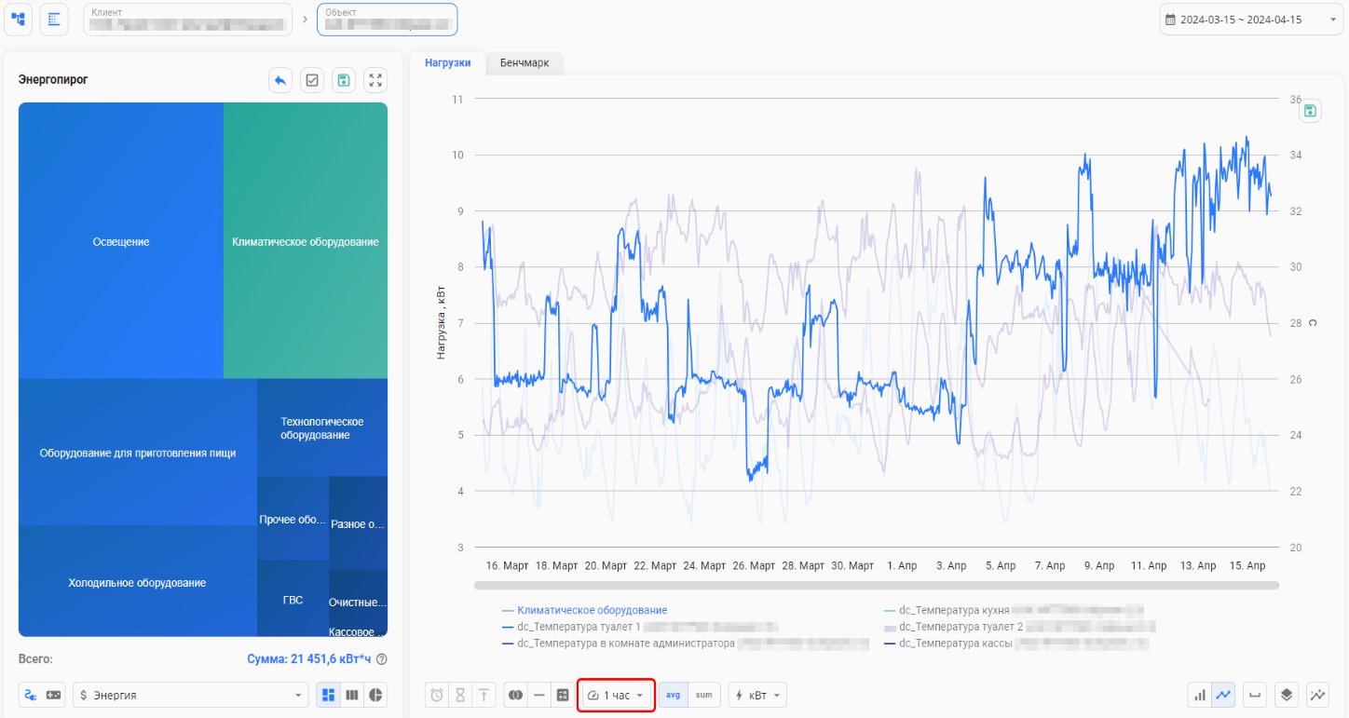The image size is (1349, 718).
Task: Toggle dc_Температура туалет 1 legend series
Action: [639, 627]
